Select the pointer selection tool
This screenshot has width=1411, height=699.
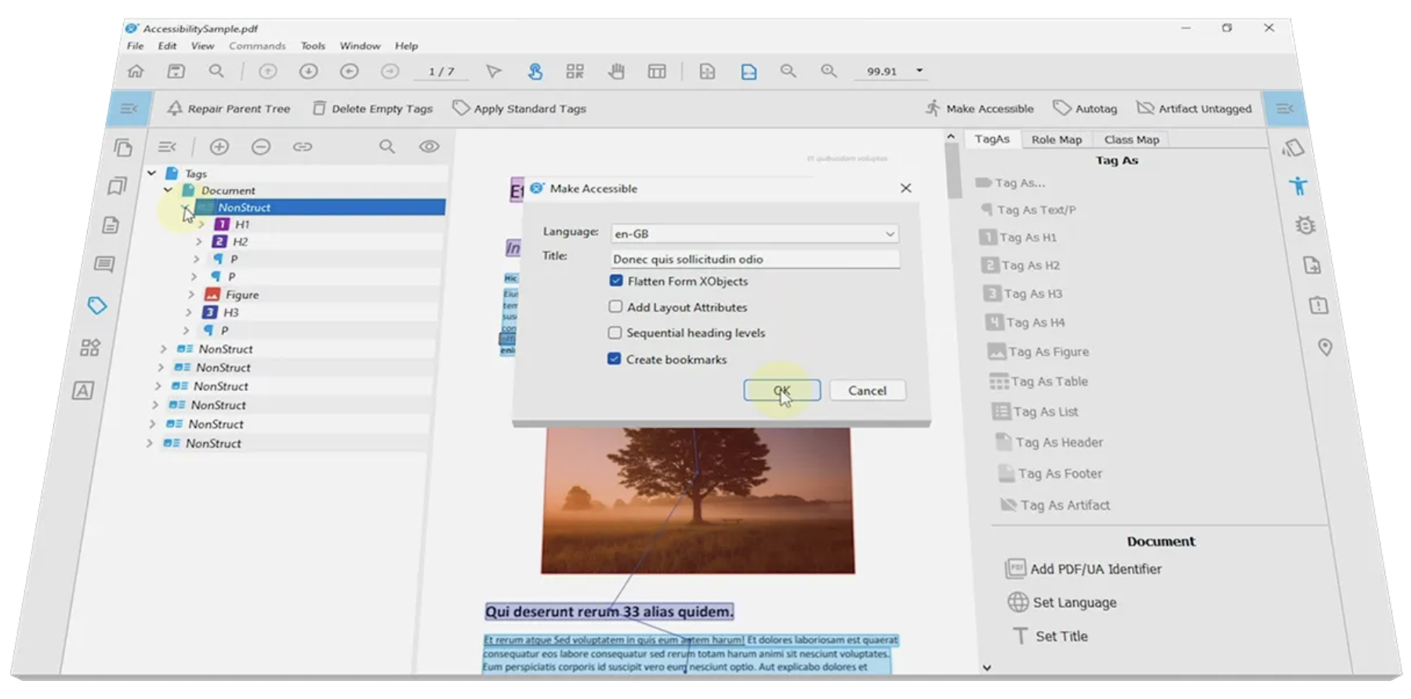pyautogui.click(x=493, y=71)
